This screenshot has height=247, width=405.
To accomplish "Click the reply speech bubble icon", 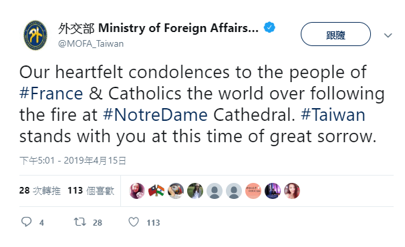I will coord(26,222).
